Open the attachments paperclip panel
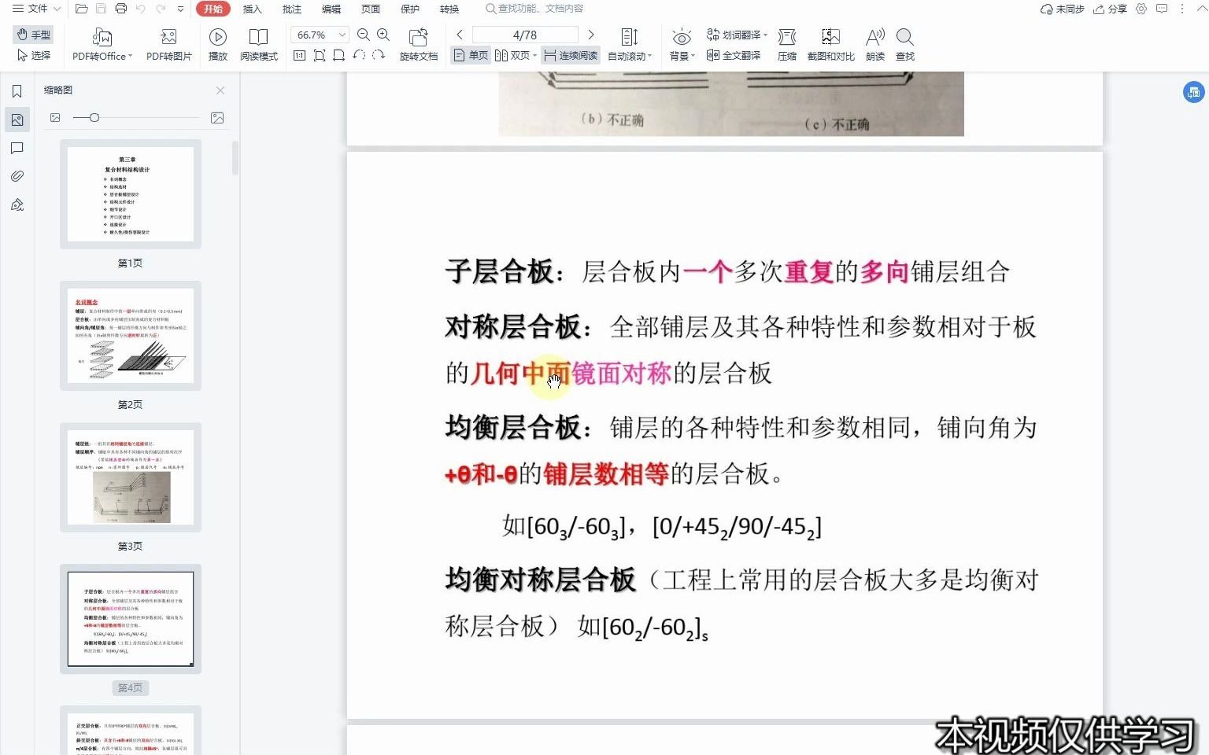1209x755 pixels. [17, 176]
